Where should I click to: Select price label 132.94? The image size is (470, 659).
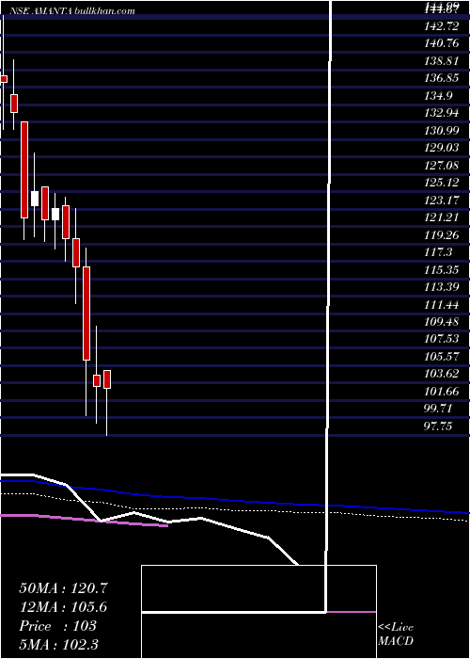tap(442, 113)
